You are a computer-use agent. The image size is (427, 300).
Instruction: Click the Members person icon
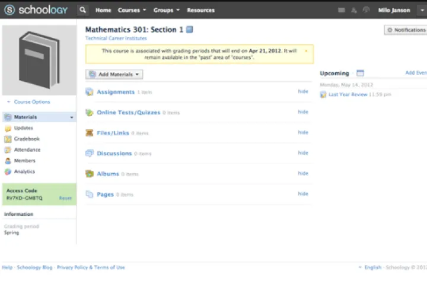tap(8, 161)
